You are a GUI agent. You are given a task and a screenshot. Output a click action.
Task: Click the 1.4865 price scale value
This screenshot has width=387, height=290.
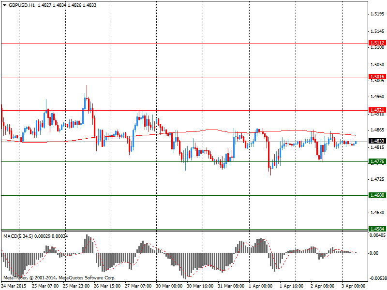tap(377, 130)
